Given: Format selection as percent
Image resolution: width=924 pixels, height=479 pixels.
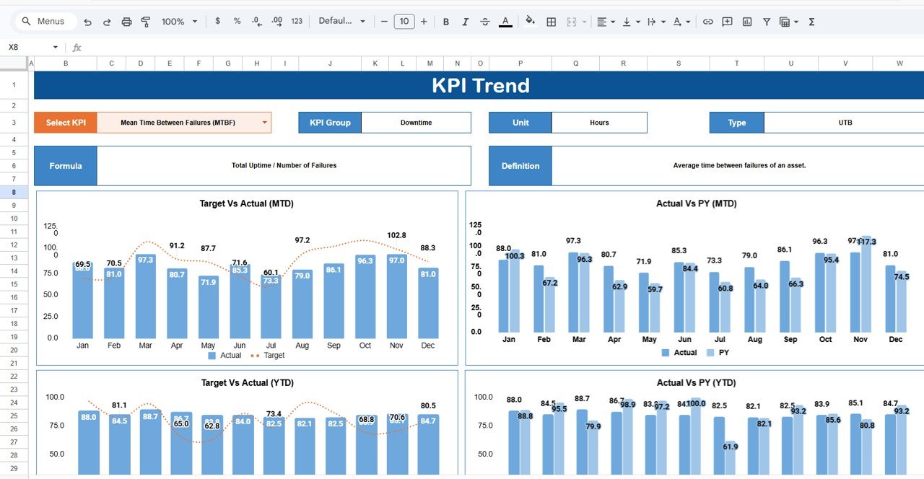Looking at the screenshot, I should click(237, 21).
